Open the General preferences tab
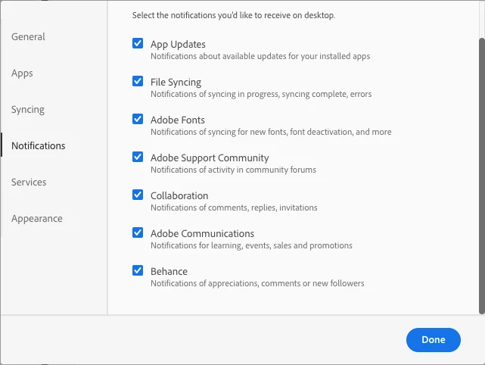The height and width of the screenshot is (365, 485). pyautogui.click(x=28, y=37)
